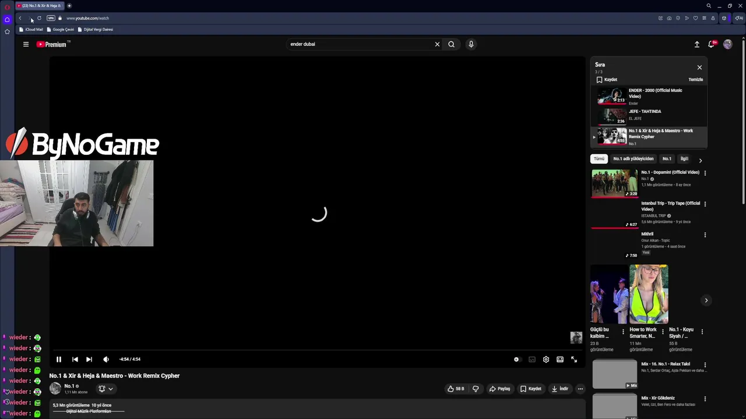Open Opera AI assistant button
The width and height of the screenshot is (746, 419).
738,18
